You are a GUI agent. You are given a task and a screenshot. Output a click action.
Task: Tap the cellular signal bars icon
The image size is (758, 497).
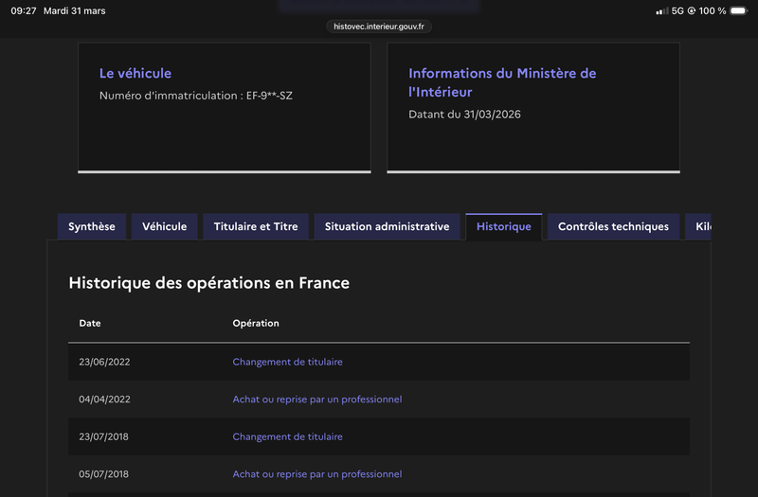point(662,10)
